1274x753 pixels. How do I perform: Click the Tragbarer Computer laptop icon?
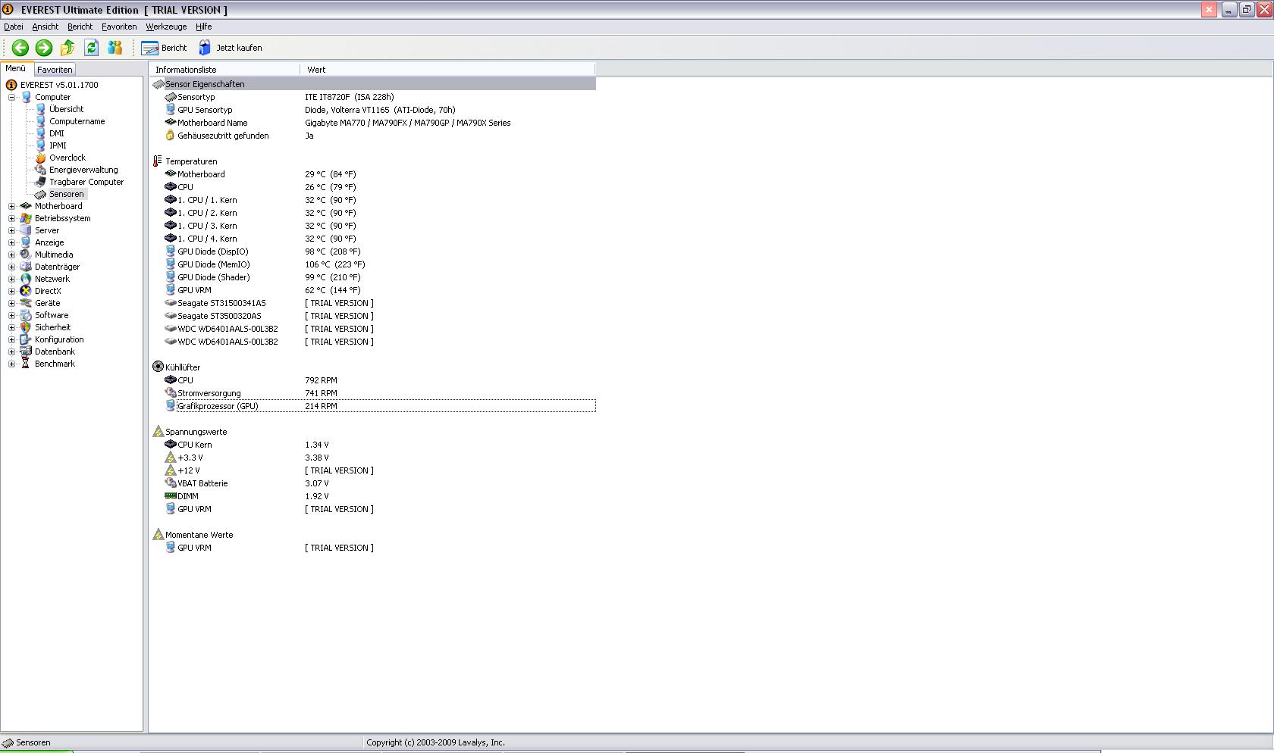tap(41, 182)
